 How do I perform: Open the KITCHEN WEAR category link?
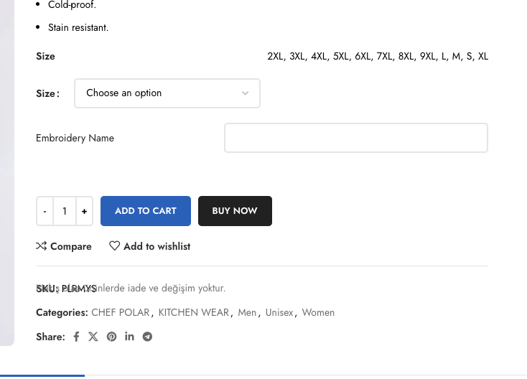(194, 312)
